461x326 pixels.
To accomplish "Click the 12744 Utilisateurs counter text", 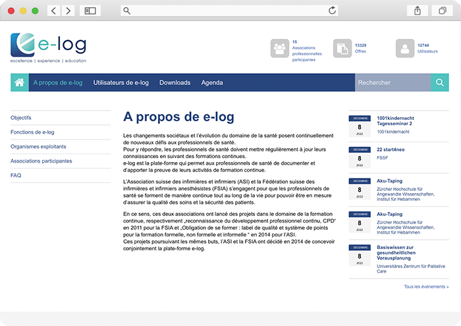I will 428,48.
